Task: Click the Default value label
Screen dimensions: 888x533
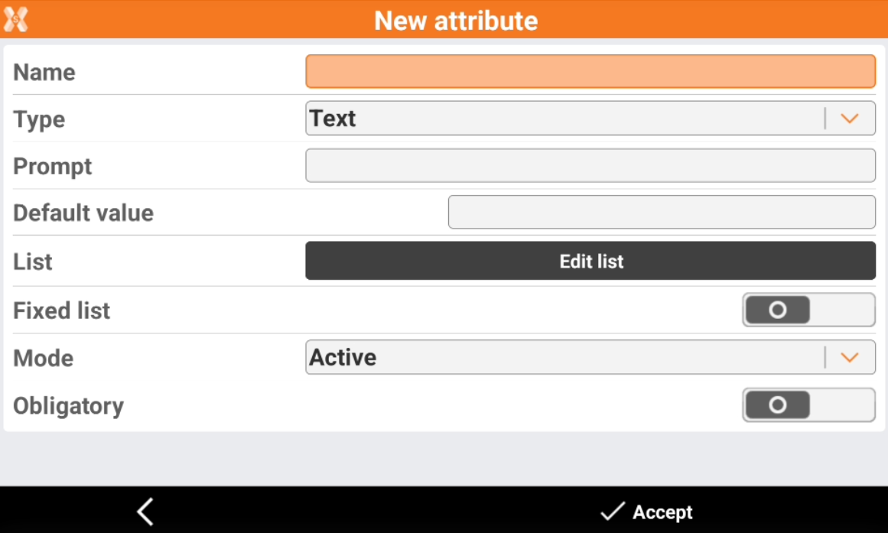Action: [83, 213]
